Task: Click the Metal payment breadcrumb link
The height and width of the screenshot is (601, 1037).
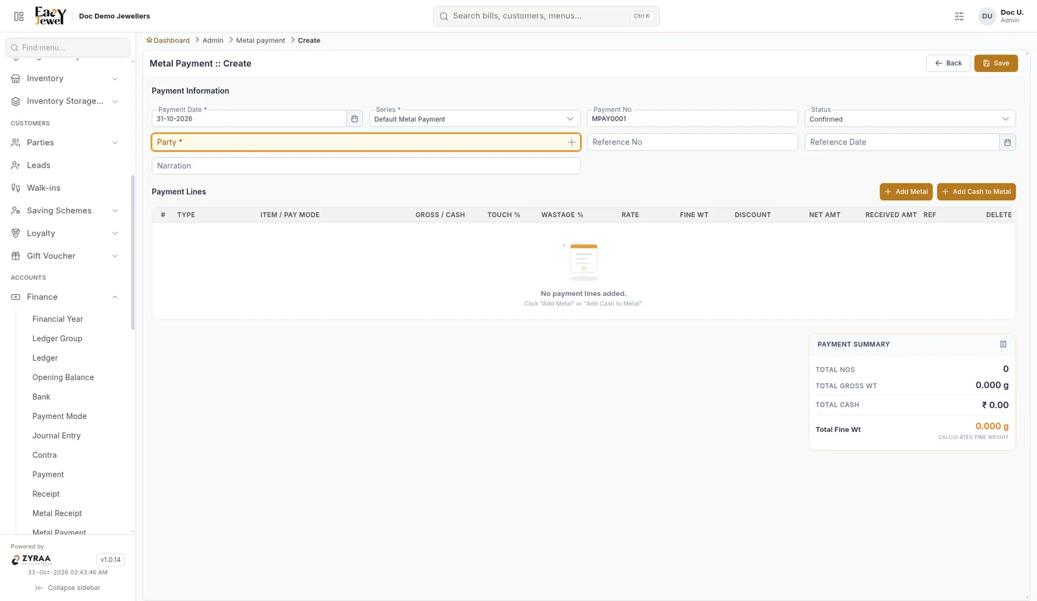Action: click(x=261, y=40)
